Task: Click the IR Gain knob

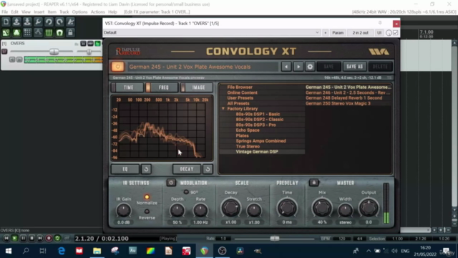Action: point(124,211)
